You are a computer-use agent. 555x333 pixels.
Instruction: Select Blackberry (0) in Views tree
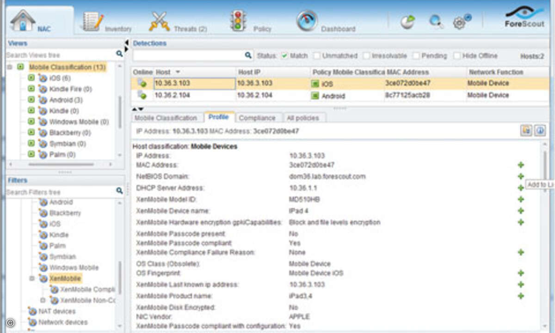pos(70,133)
